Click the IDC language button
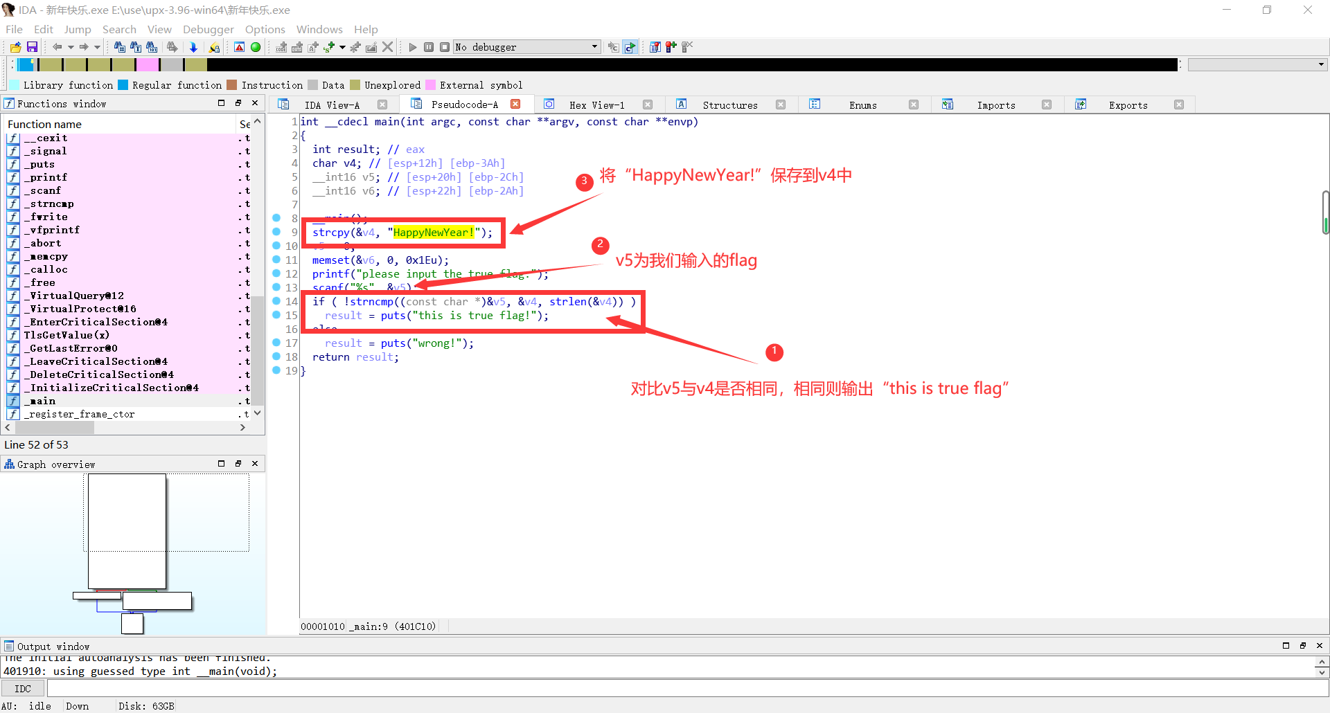This screenshot has width=1330, height=713. coord(23,688)
